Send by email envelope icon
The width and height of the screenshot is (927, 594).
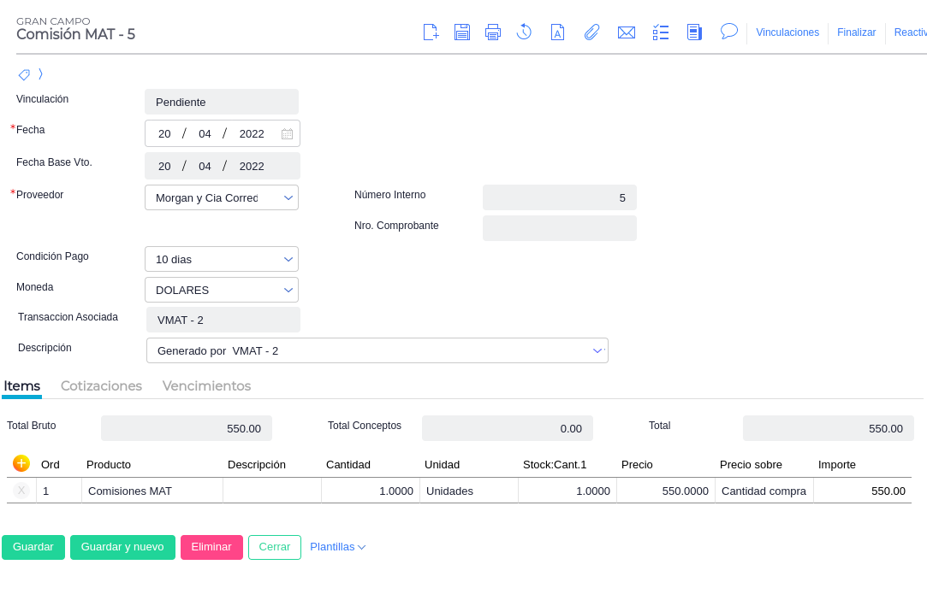627,32
